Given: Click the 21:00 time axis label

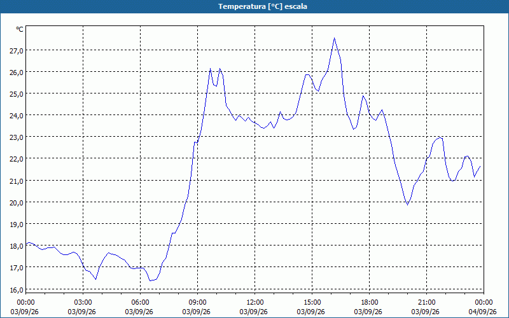Looking at the screenshot, I should [426, 303].
